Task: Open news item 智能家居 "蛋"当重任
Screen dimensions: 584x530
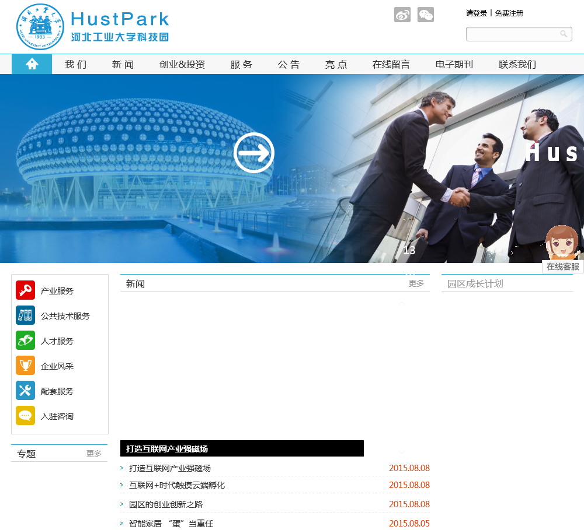Action: click(x=171, y=524)
